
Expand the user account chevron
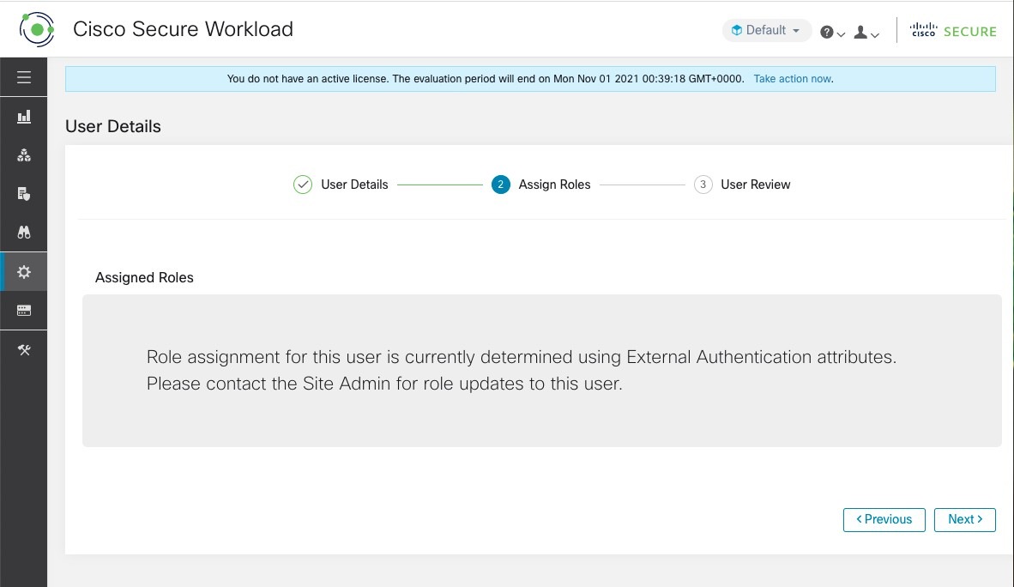(873, 34)
